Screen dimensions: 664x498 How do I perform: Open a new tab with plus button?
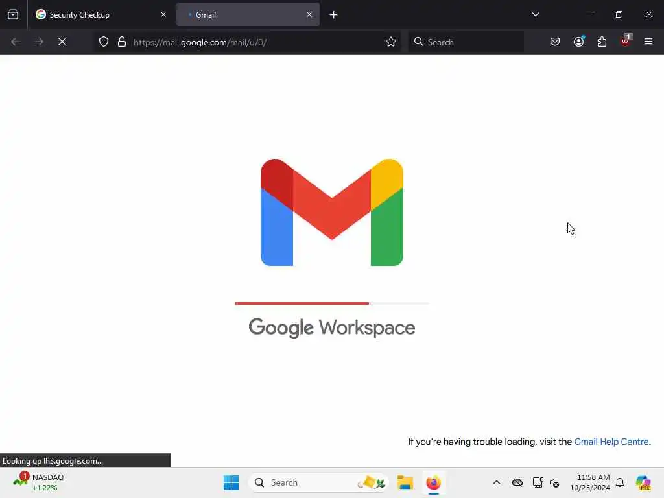click(x=334, y=15)
